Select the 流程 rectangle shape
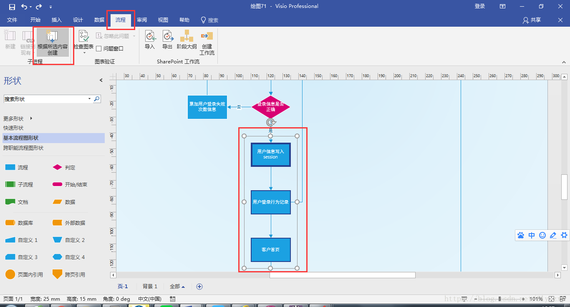 click(17, 167)
